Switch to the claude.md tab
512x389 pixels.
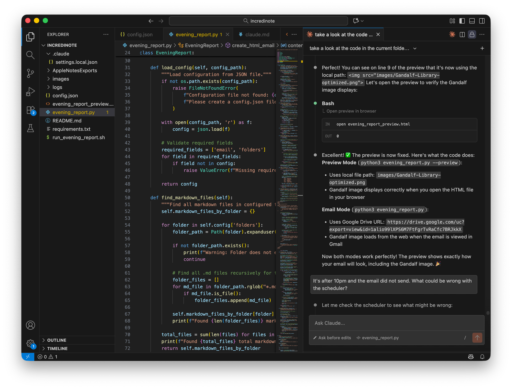(x=257, y=35)
